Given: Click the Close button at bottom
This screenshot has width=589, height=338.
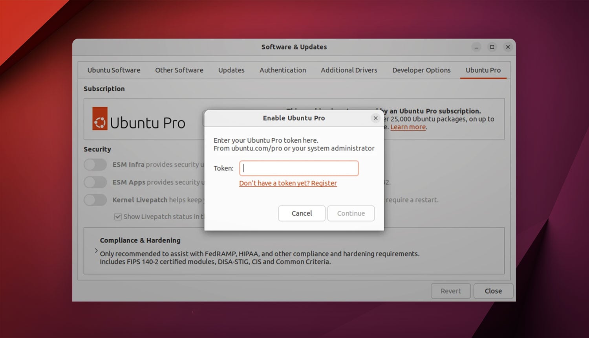Looking at the screenshot, I should point(493,291).
